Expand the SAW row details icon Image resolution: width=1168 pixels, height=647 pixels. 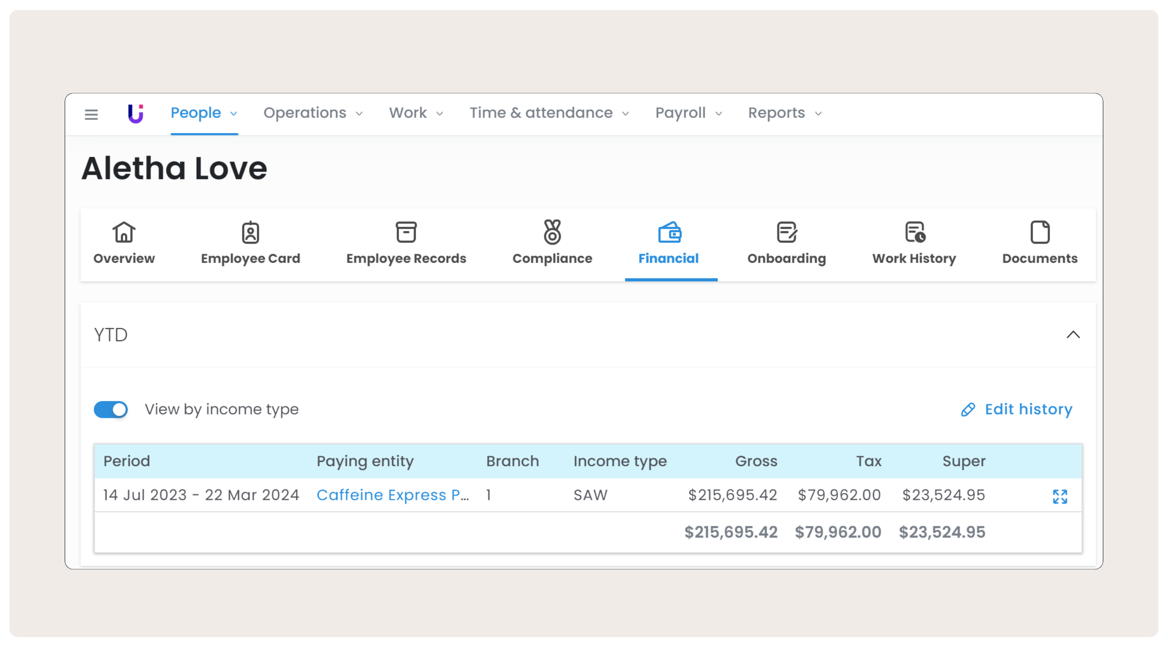click(x=1060, y=496)
